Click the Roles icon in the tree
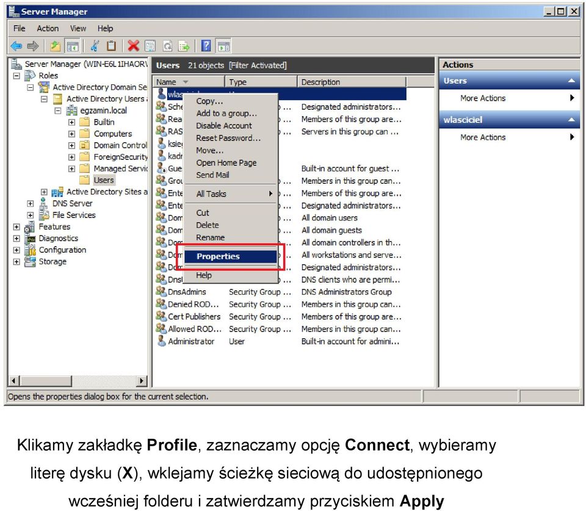The height and width of the screenshot is (511, 586). (x=29, y=76)
